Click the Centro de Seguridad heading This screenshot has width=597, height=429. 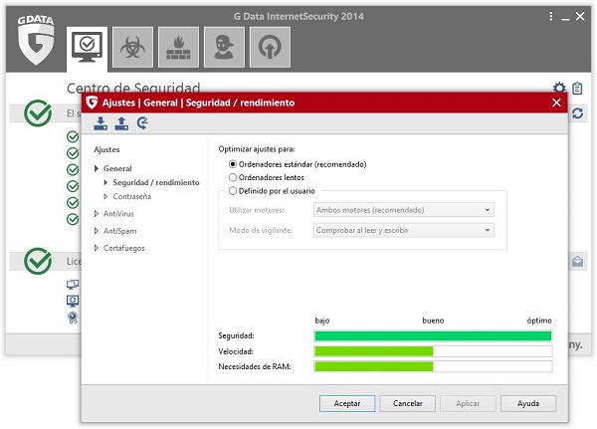coord(133,88)
